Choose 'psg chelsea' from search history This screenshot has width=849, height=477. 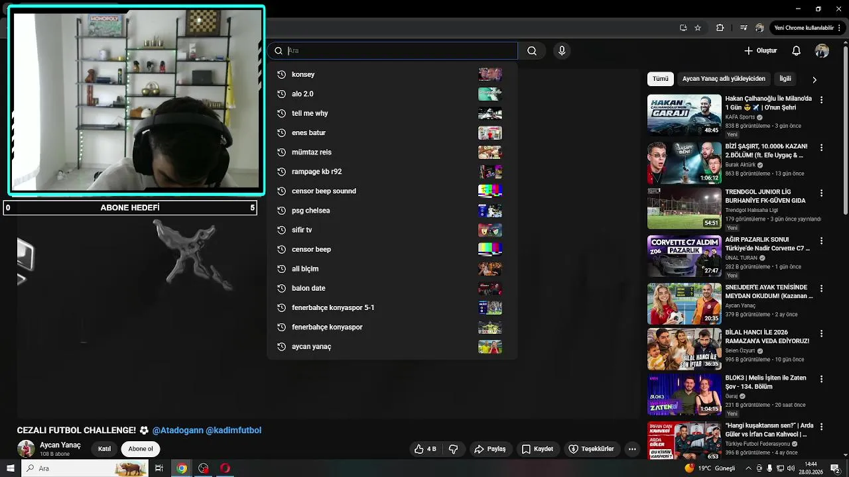click(x=392, y=211)
